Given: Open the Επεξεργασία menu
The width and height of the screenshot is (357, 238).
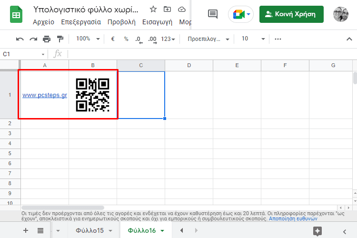Looking at the screenshot, I should (81, 22).
